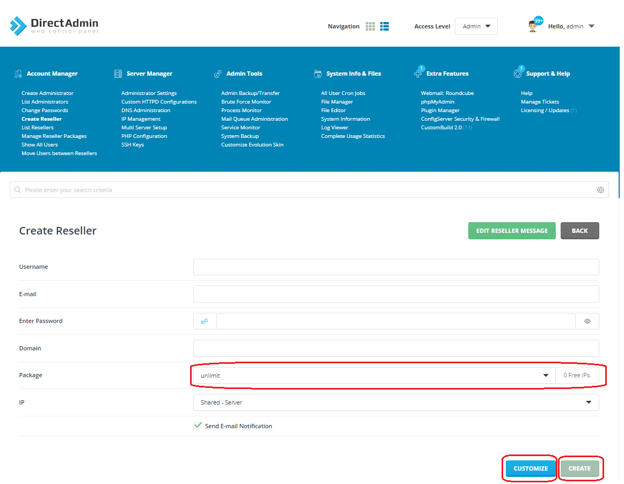
Task: Open List Resellers menu item
Action: click(38, 128)
